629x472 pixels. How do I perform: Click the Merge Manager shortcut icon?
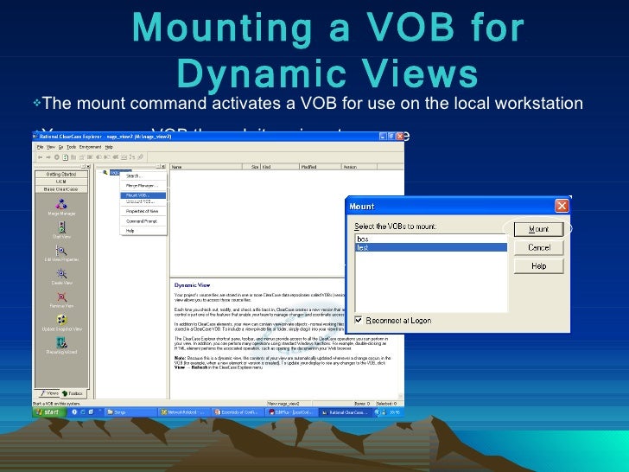pyautogui.click(x=61, y=204)
